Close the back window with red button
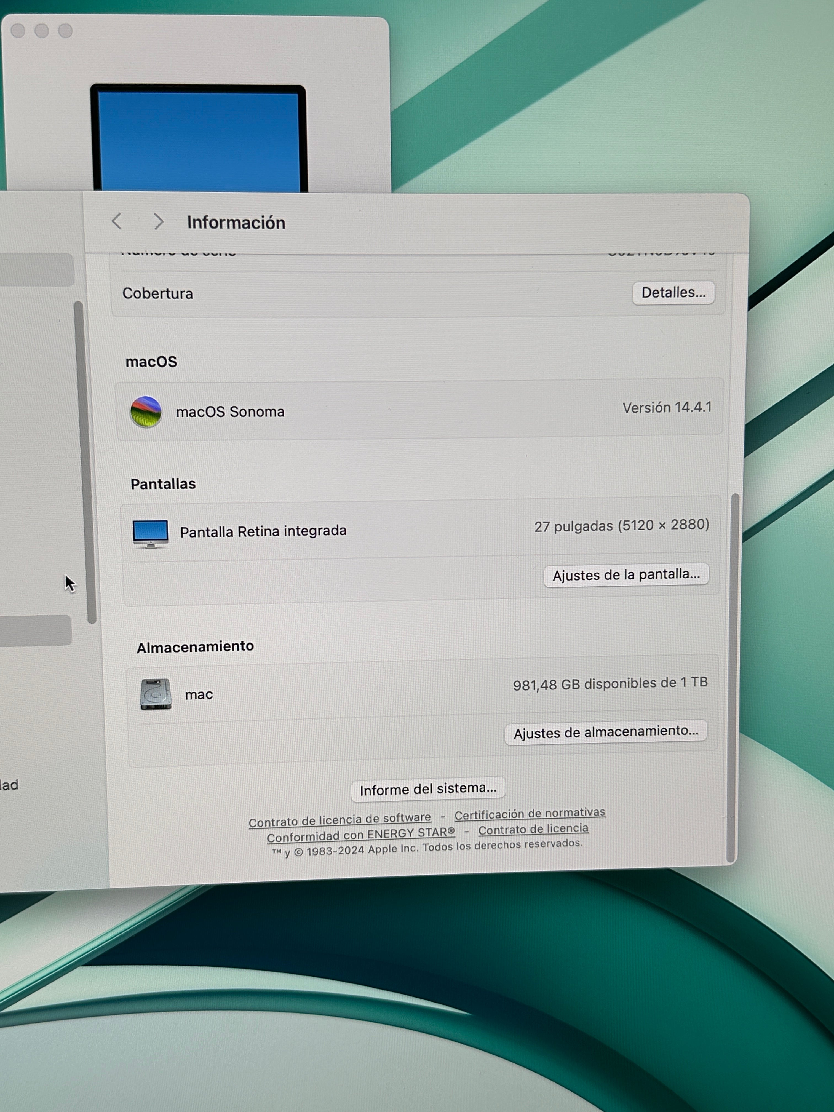 (x=18, y=31)
